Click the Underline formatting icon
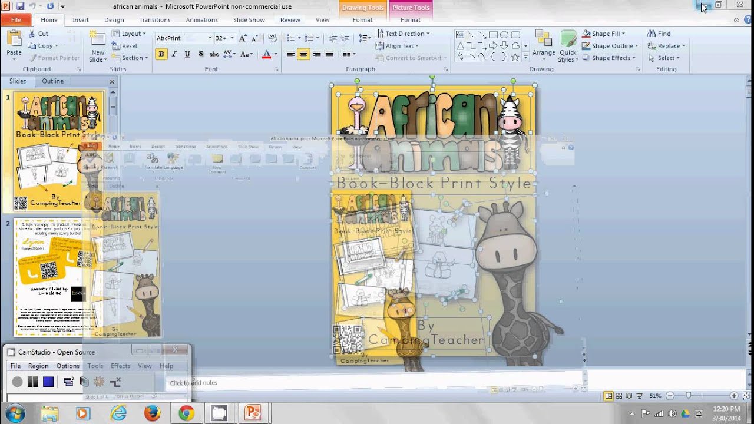Screen dimensions: 754x424 click(187, 54)
